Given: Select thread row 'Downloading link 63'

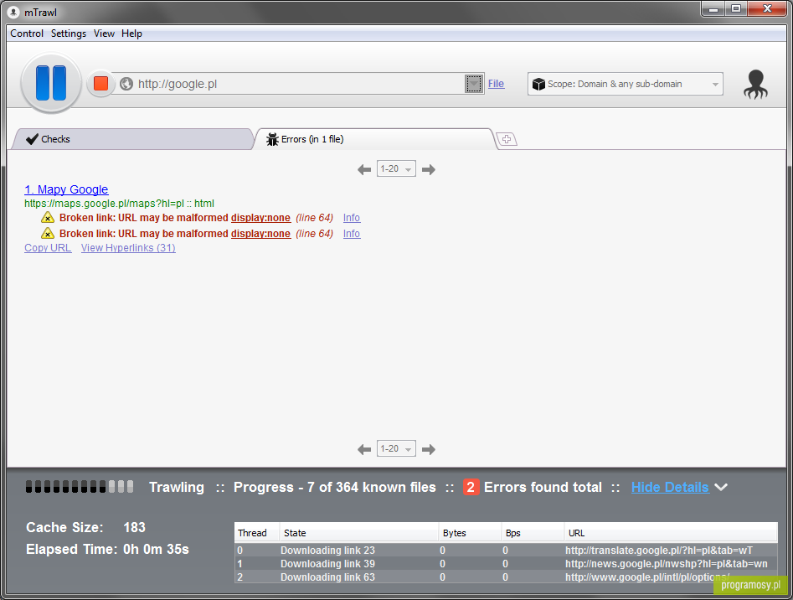Looking at the screenshot, I should click(x=506, y=577).
